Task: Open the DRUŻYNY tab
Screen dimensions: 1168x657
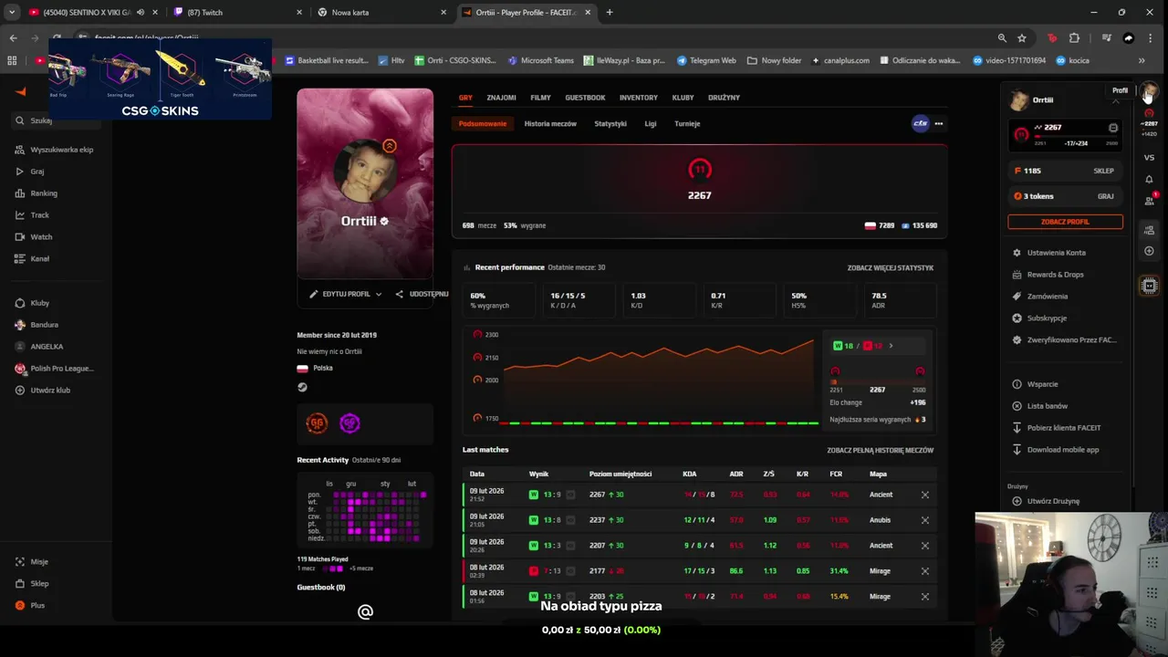Action: pyautogui.click(x=724, y=98)
